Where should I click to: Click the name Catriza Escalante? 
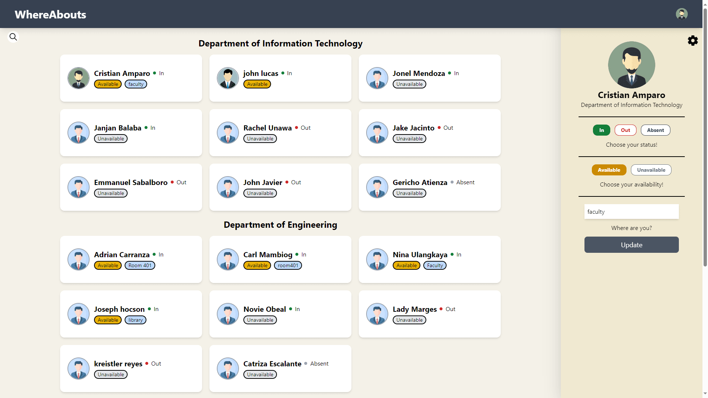[272, 364]
